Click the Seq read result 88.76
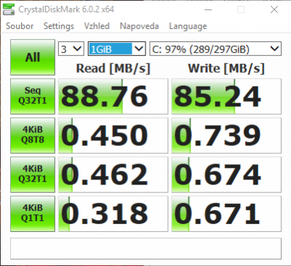 (113, 97)
